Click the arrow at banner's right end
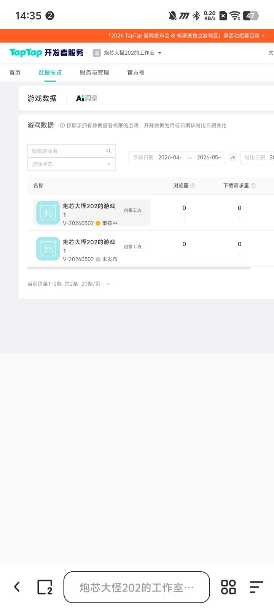This screenshot has width=274, height=610. coord(263,35)
